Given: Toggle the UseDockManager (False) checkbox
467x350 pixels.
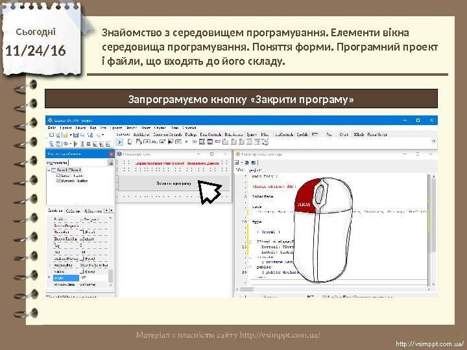Looking at the screenshot, I should pyautogui.click(x=82, y=259).
